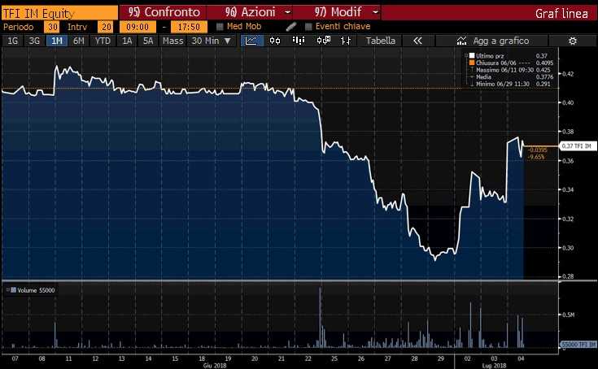
Task: Click the Giu 2018 axis label
Action: 215,366
